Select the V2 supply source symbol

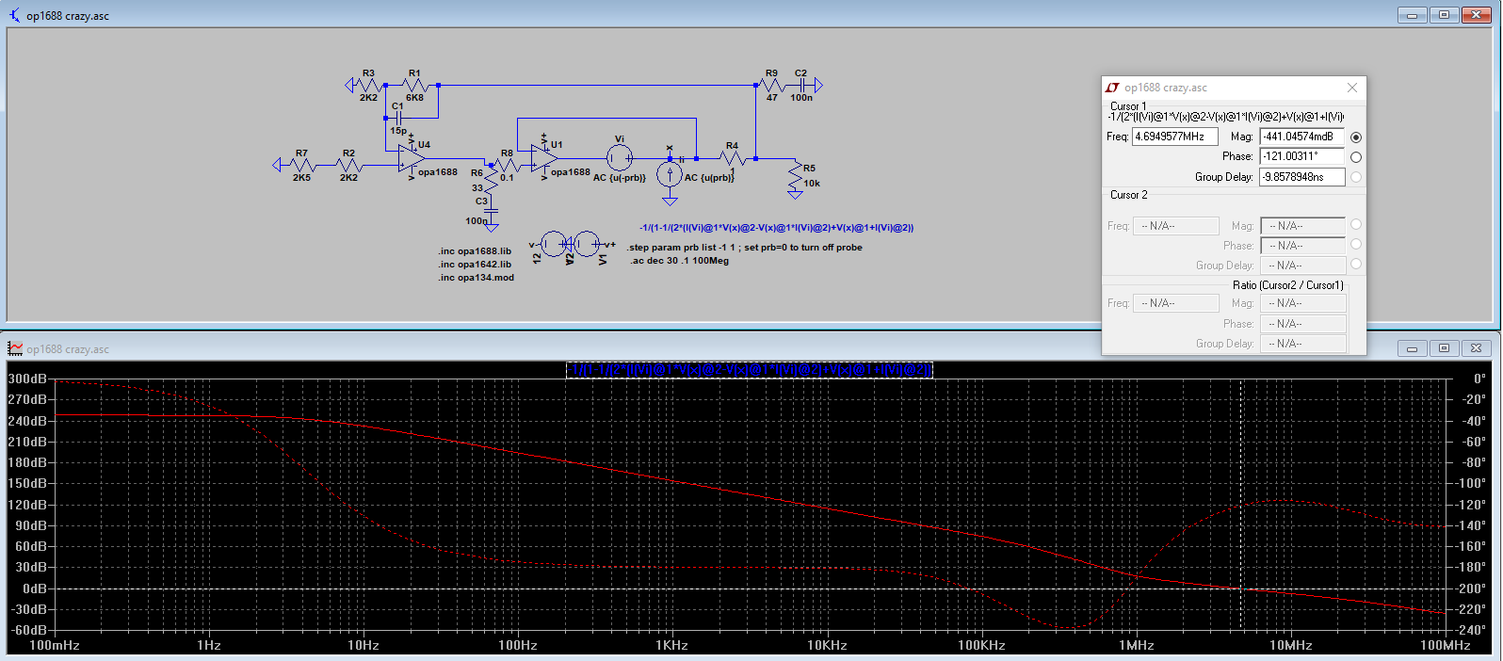[553, 244]
